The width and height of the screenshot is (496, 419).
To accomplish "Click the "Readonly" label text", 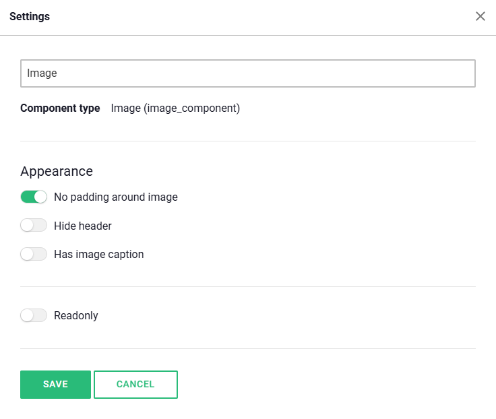I will (x=76, y=315).
